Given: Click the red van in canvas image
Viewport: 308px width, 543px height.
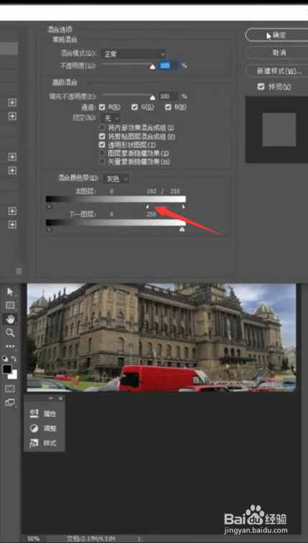Looking at the screenshot, I should (163, 378).
